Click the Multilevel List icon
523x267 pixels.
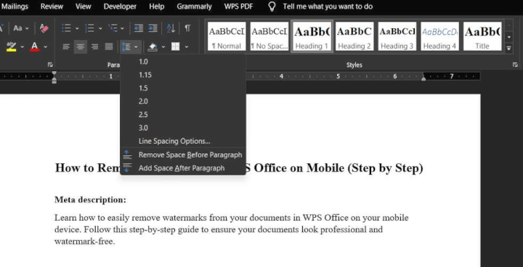coord(113,28)
